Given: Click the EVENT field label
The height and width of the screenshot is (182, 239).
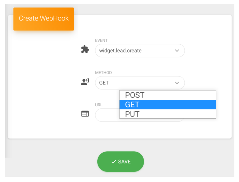Looking at the screenshot, I should point(101,40).
